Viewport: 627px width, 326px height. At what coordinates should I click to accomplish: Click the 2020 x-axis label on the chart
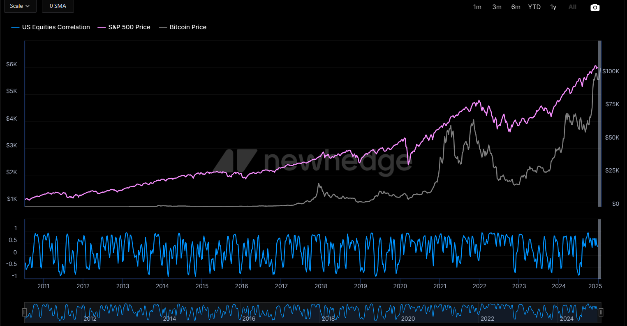(x=400, y=286)
